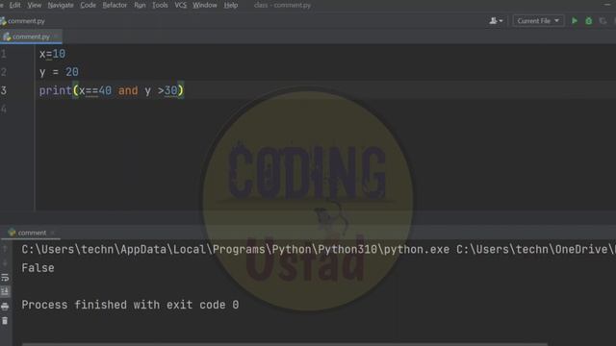Open the Help menu

click(231, 5)
